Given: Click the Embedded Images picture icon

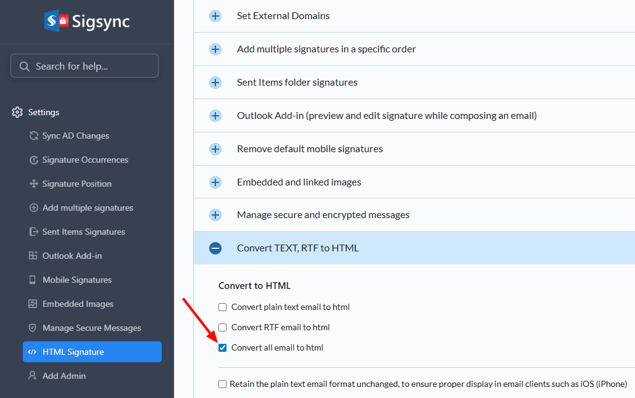Looking at the screenshot, I should click(33, 304).
